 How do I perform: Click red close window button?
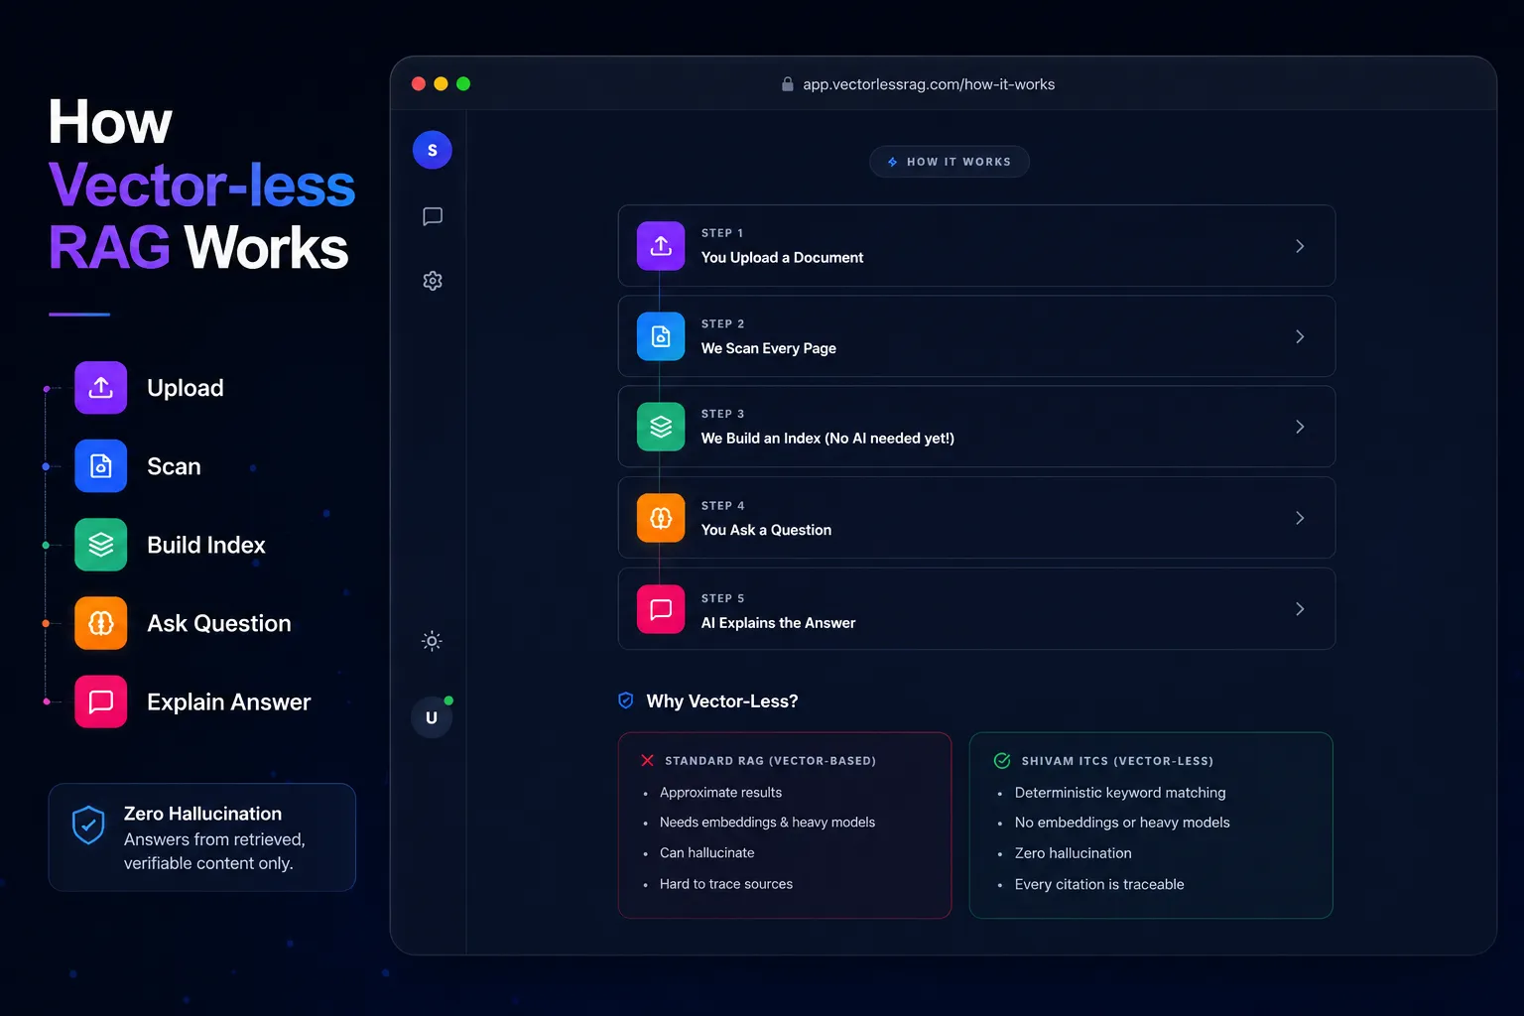click(419, 84)
